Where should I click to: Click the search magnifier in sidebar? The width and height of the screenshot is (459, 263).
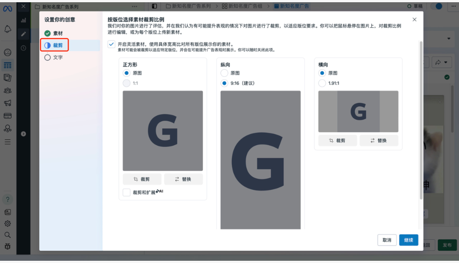[x=8, y=234]
